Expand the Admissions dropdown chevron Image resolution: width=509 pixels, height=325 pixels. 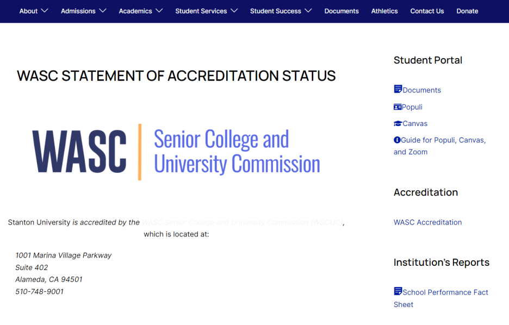tap(103, 11)
